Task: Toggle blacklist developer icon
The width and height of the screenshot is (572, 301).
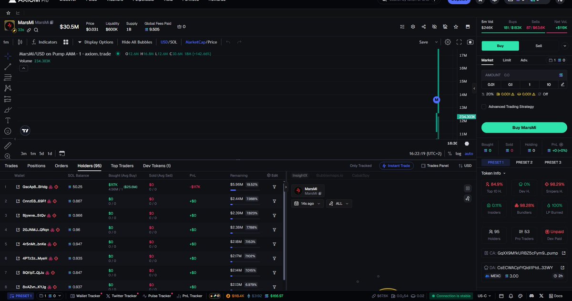Action: click(x=445, y=27)
